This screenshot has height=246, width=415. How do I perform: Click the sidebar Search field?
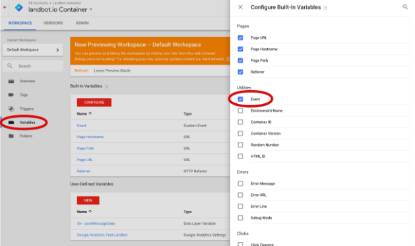[33, 66]
